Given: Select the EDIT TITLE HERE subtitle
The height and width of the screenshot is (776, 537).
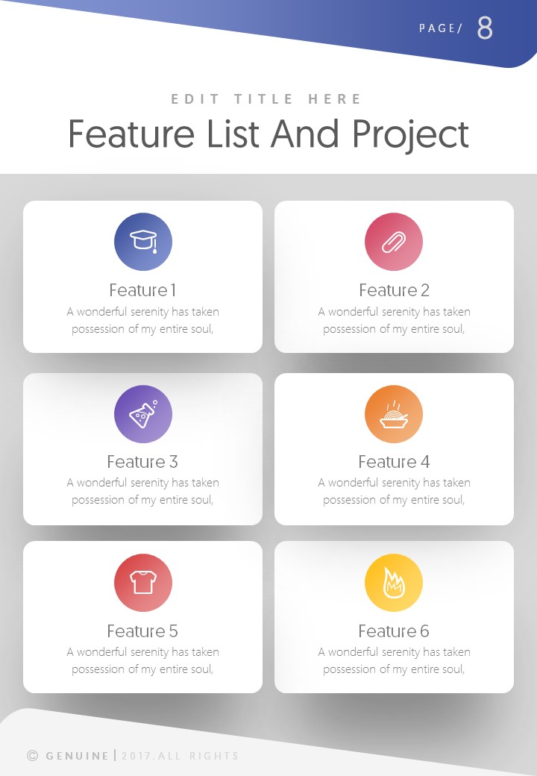Looking at the screenshot, I should (267, 99).
